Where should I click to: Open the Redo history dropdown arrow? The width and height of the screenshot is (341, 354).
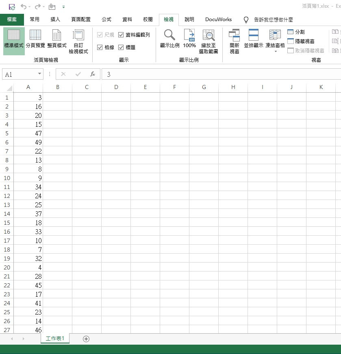(43, 7)
